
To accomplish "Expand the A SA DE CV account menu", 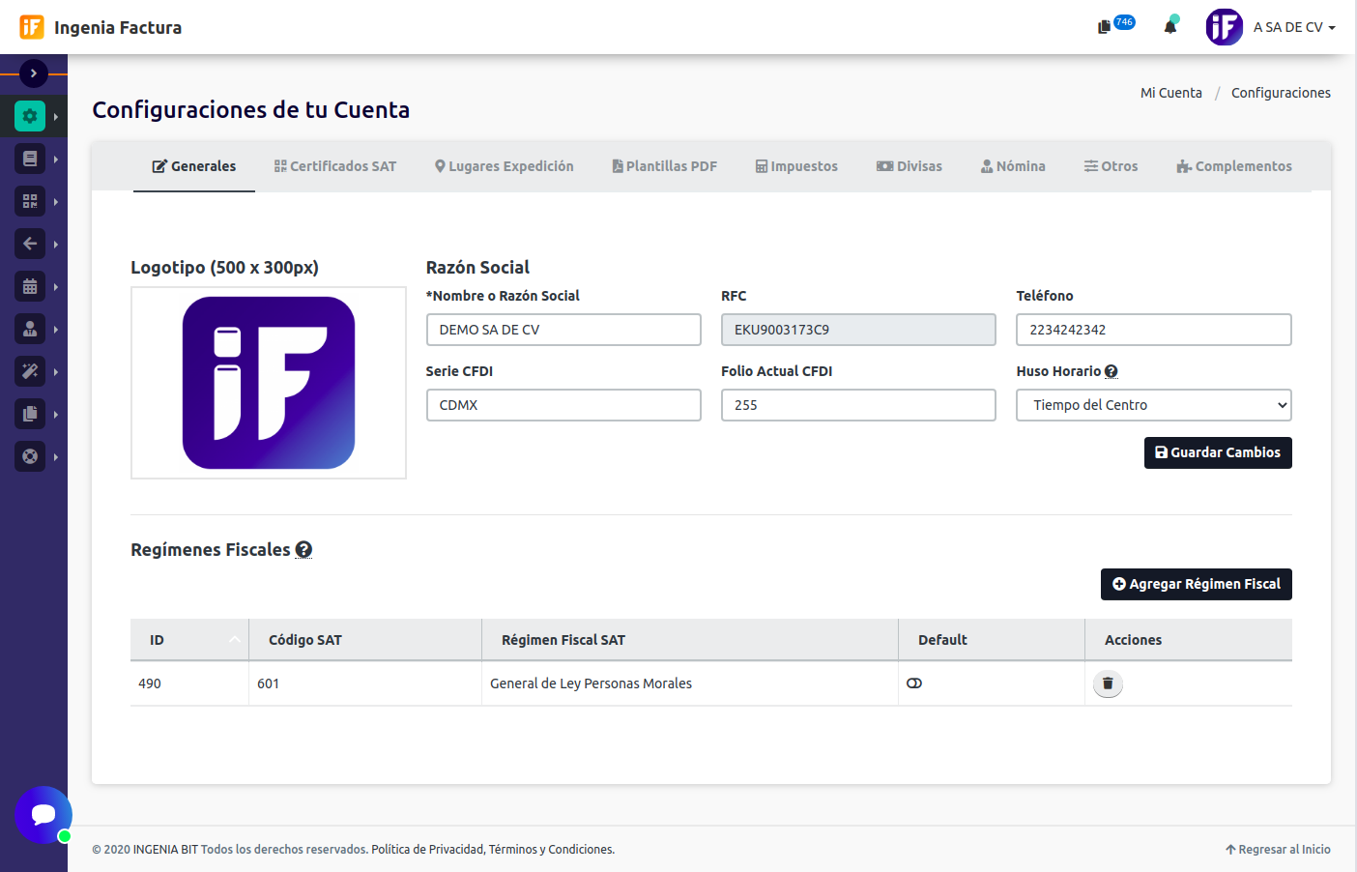I will coord(1293,27).
